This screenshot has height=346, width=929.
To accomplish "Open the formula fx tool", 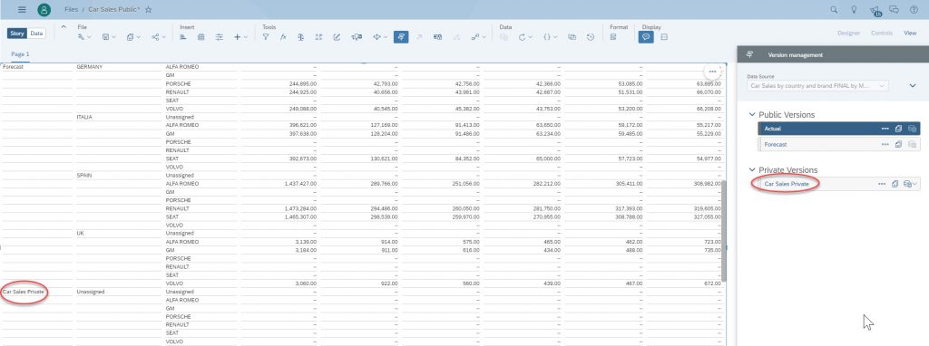I will 283,36.
